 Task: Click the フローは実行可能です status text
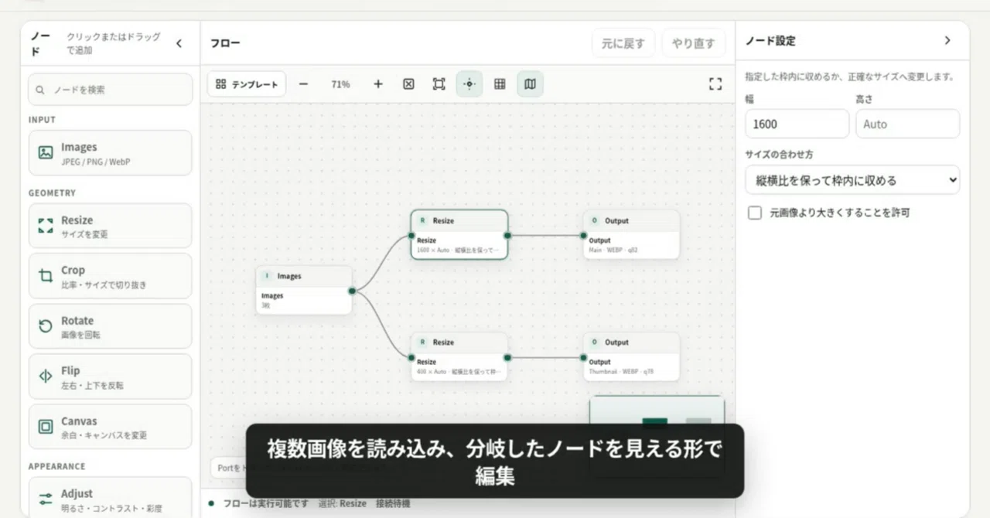point(265,504)
